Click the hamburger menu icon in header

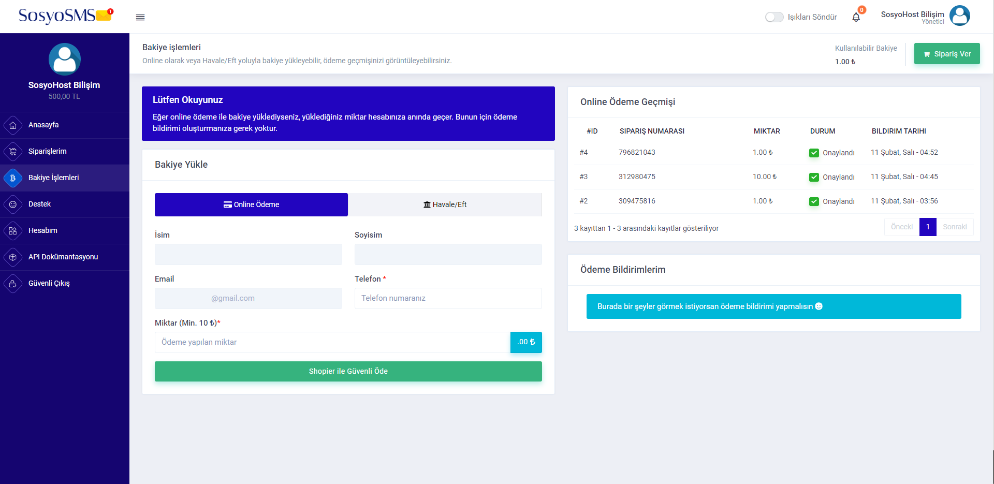(x=140, y=18)
